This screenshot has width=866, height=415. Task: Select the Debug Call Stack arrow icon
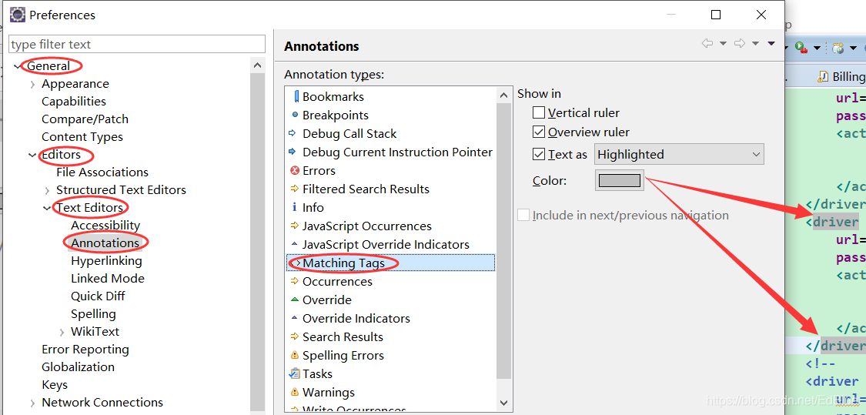pos(293,133)
